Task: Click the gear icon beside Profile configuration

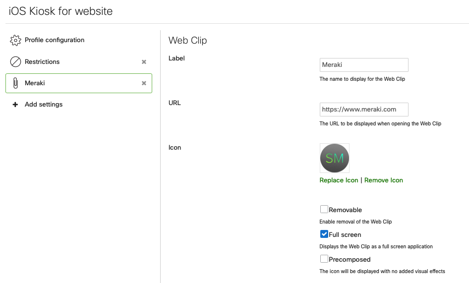Action: click(16, 40)
